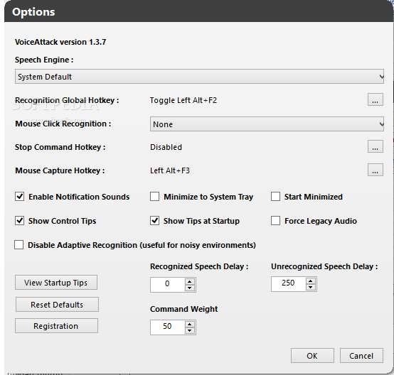Click the ellipsis button for Recognition Global Hotkey
This screenshot has height=375, width=394.
pyautogui.click(x=376, y=99)
